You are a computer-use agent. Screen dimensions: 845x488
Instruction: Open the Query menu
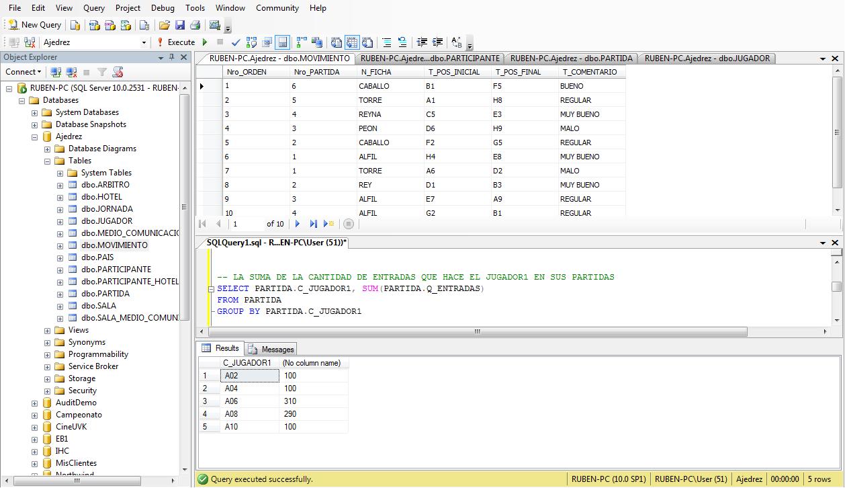[94, 8]
